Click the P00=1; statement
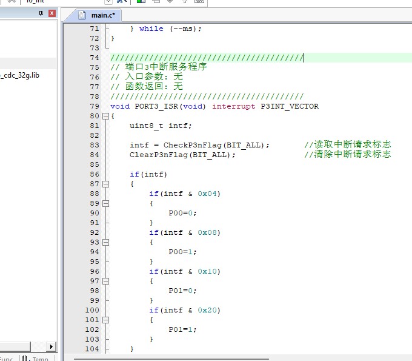 [182, 252]
